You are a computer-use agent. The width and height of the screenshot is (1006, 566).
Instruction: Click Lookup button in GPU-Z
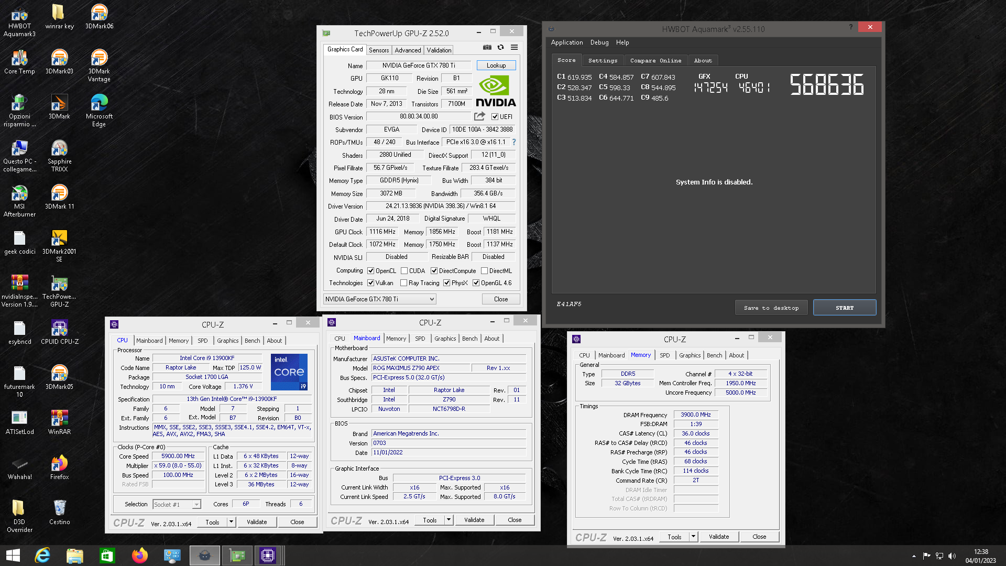pos(496,66)
